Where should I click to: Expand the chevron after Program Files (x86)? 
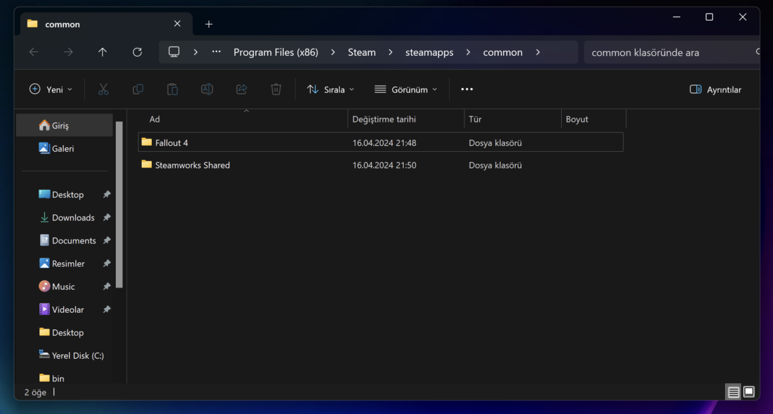click(x=333, y=52)
